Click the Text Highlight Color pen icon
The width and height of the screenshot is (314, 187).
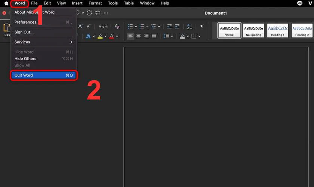pos(100,36)
